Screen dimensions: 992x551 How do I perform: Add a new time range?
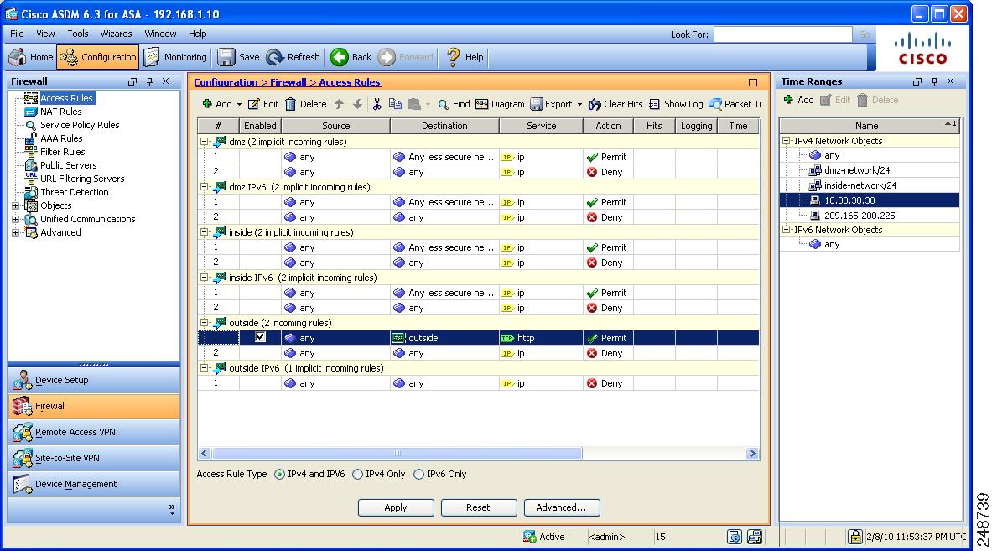(798, 100)
